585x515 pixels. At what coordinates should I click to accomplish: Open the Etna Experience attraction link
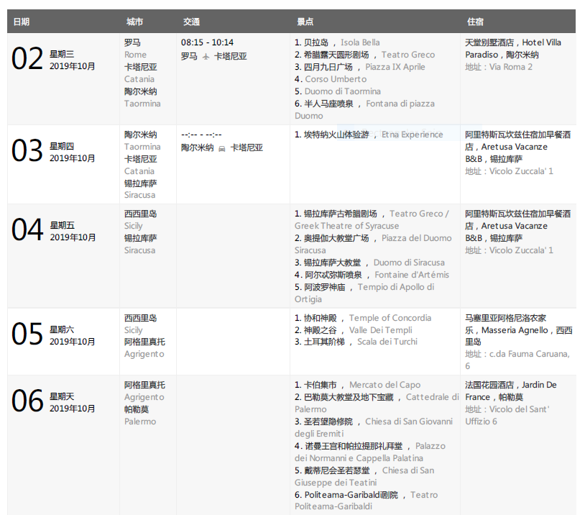[x=412, y=135]
